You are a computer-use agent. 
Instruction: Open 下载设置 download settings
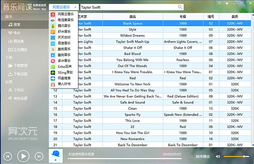click(18, 74)
